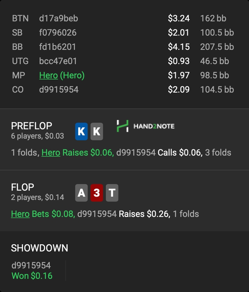
Task: Click d9915954 in the CO row
Action: (x=59, y=90)
